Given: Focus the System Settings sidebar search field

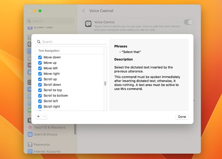Looking at the screenshot, I should (50, 21).
